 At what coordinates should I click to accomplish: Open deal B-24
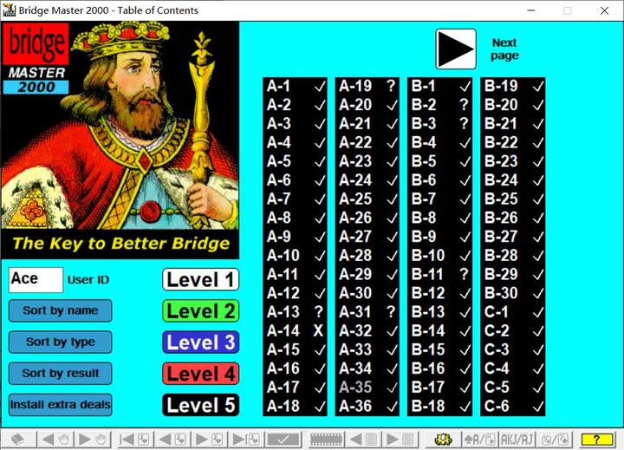tap(513, 180)
